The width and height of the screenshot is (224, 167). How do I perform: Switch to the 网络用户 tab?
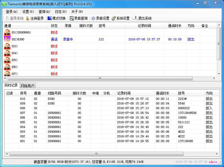28,86
